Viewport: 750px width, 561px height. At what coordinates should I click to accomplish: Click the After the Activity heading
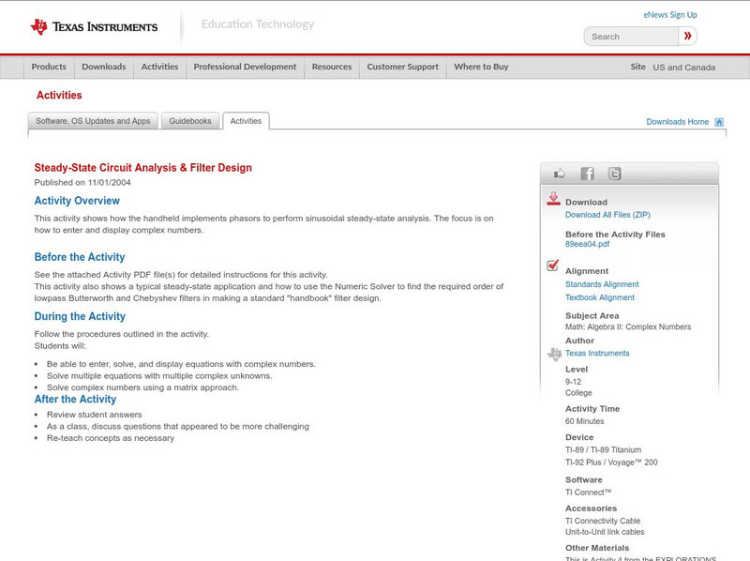(x=75, y=400)
